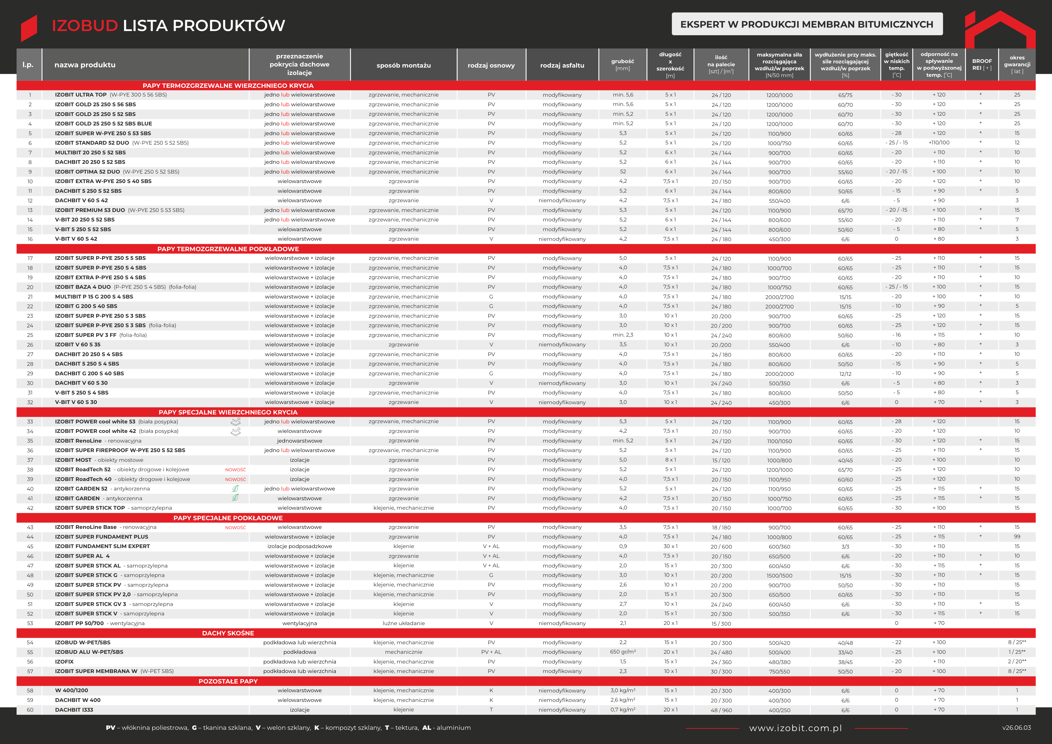Viewport: 1052px width, 744px height.
Task: Click the v26.06.03 version label
Action: tap(1016, 728)
